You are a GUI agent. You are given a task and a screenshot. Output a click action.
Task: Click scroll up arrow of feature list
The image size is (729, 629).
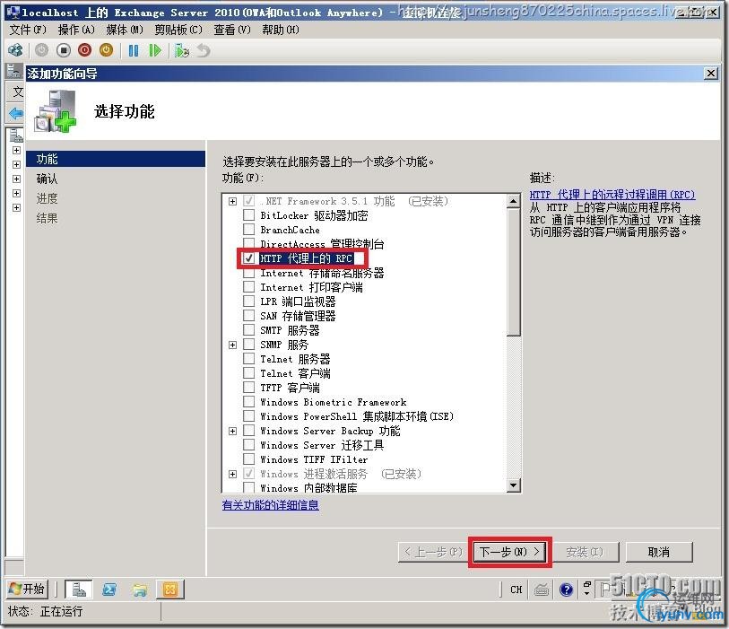[513, 201]
